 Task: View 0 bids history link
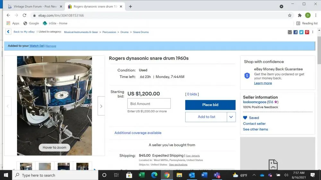[192, 94]
